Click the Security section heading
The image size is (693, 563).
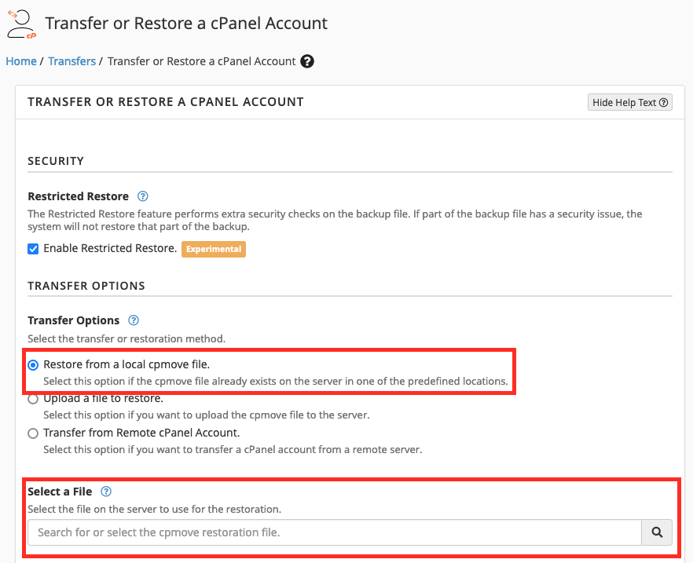coord(56,161)
